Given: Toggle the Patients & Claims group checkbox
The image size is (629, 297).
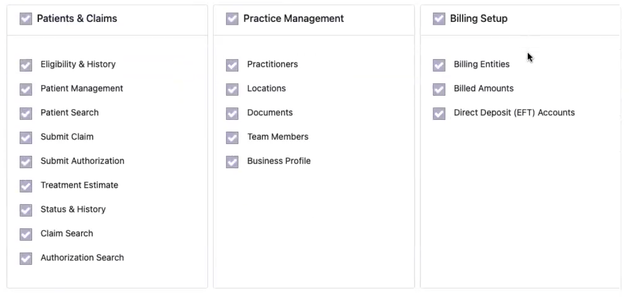Looking at the screenshot, I should pyautogui.click(x=26, y=19).
